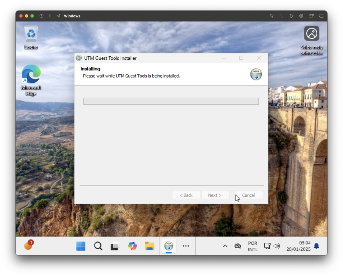The height and width of the screenshot is (276, 343).
Task: Open the Windows Start menu
Action: [x=81, y=246]
